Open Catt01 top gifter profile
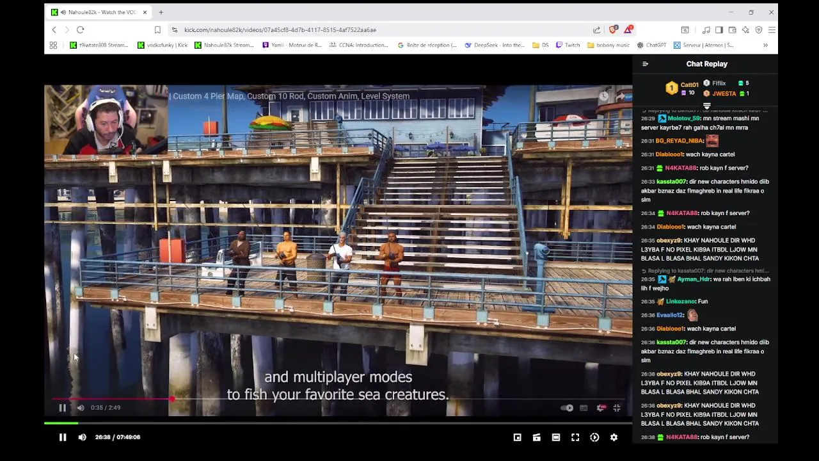The image size is (819, 461). pos(689,85)
